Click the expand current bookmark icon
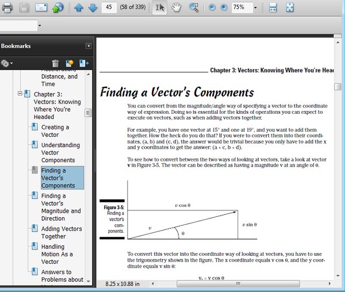This screenshot has width=345, height=292. [84, 63]
